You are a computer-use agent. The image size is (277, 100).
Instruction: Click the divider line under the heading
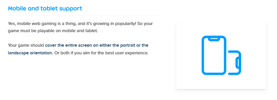tap(84, 16)
